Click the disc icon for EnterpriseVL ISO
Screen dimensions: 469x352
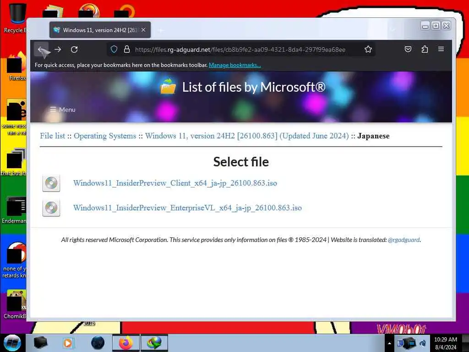click(51, 208)
